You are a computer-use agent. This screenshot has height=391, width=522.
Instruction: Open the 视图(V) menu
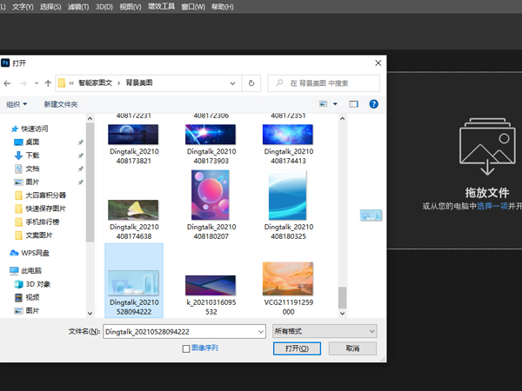click(130, 6)
